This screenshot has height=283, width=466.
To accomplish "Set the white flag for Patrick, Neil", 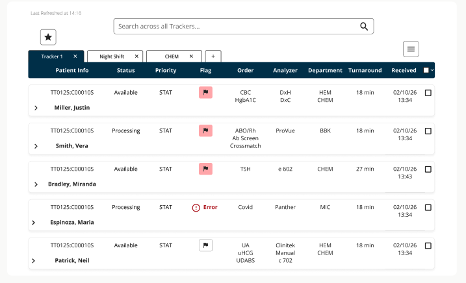I will point(205,245).
